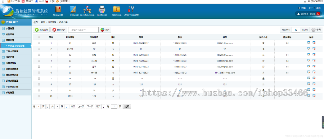Edit resident row 2 numbered 01231
The width and height of the screenshot is (324, 139).
click(309, 48)
